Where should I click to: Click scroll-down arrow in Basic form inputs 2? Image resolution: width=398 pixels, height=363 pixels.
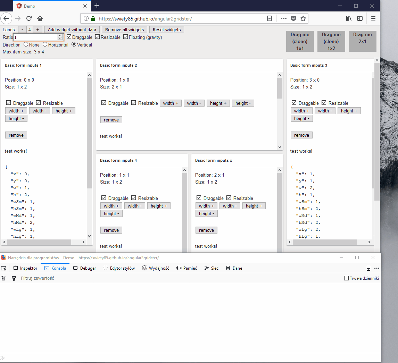tap(280, 147)
